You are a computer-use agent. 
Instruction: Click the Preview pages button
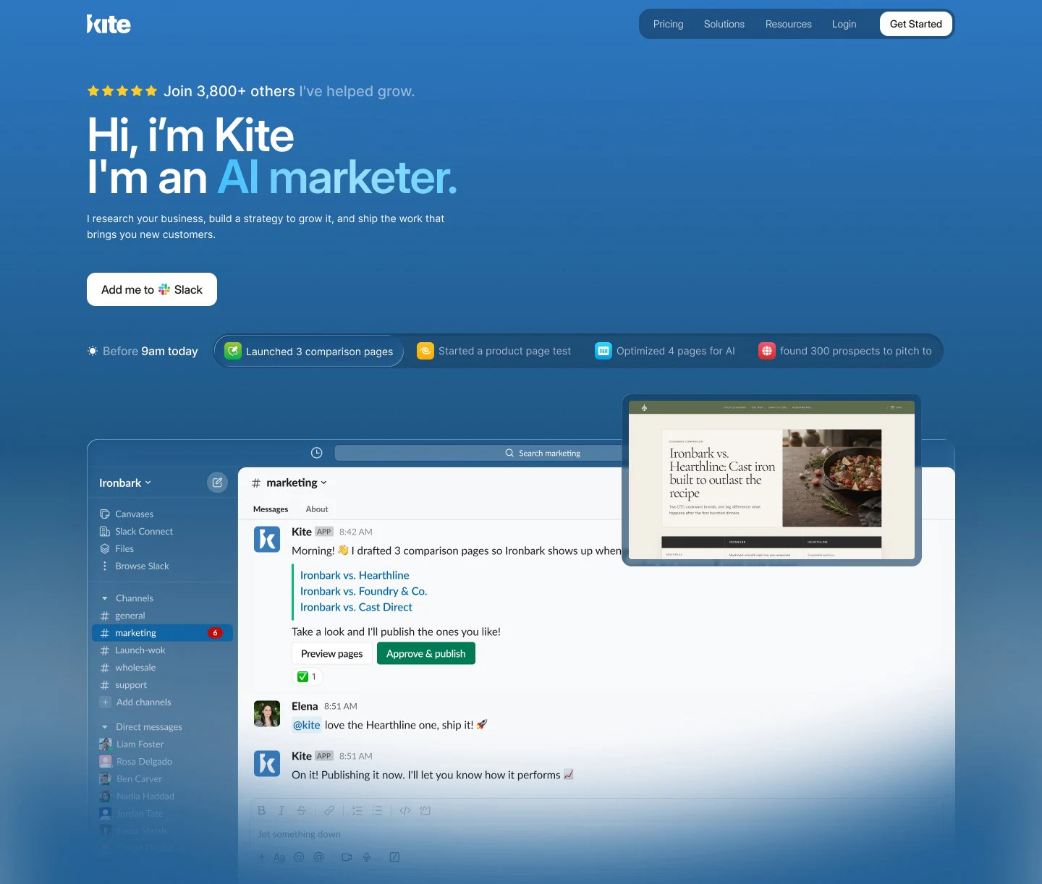(x=332, y=653)
